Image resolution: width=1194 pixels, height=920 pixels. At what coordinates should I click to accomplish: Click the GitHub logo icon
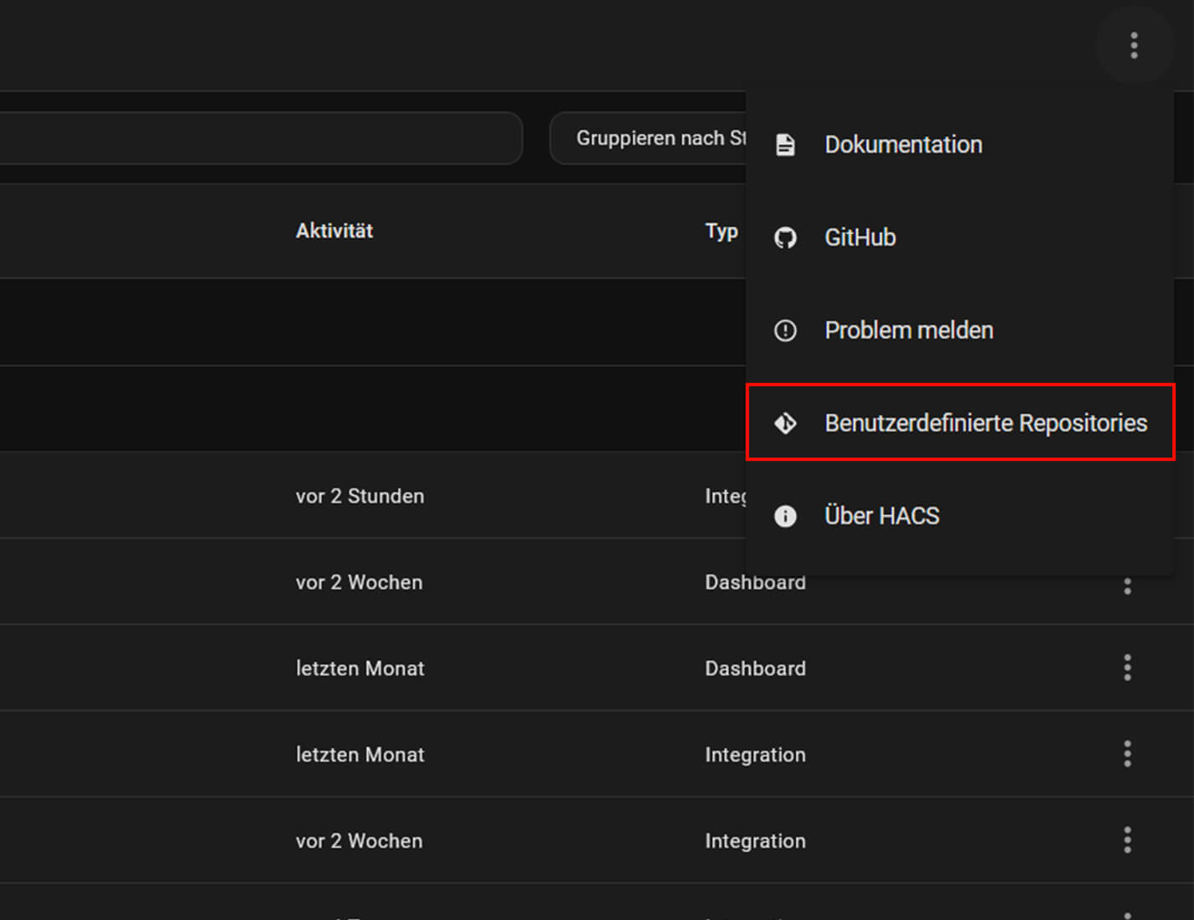click(785, 238)
